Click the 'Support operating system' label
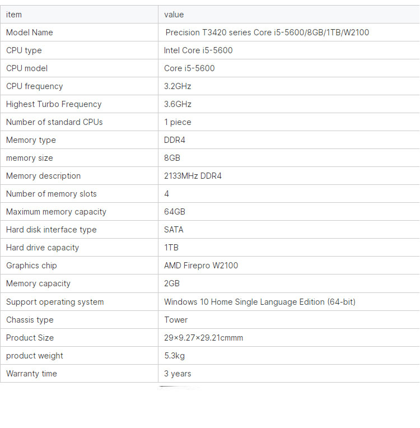 (55, 302)
